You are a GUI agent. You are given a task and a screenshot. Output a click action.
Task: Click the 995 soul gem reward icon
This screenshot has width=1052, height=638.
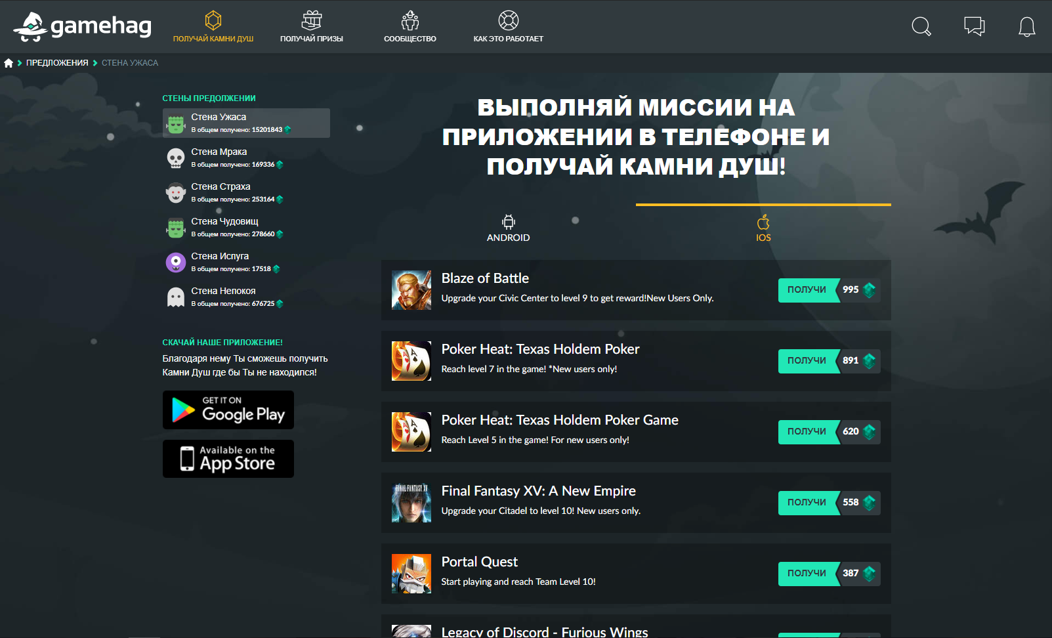point(870,290)
